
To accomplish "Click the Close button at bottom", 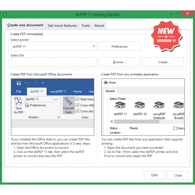I will click(178, 175).
